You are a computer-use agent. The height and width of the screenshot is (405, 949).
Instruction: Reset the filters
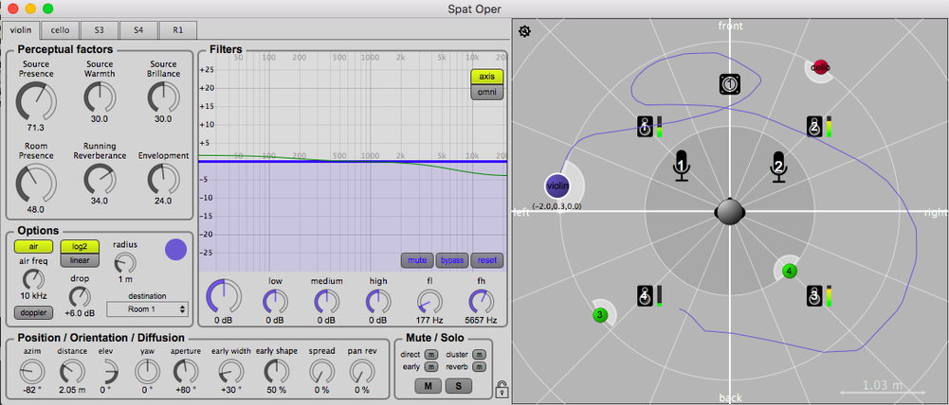coord(487,260)
